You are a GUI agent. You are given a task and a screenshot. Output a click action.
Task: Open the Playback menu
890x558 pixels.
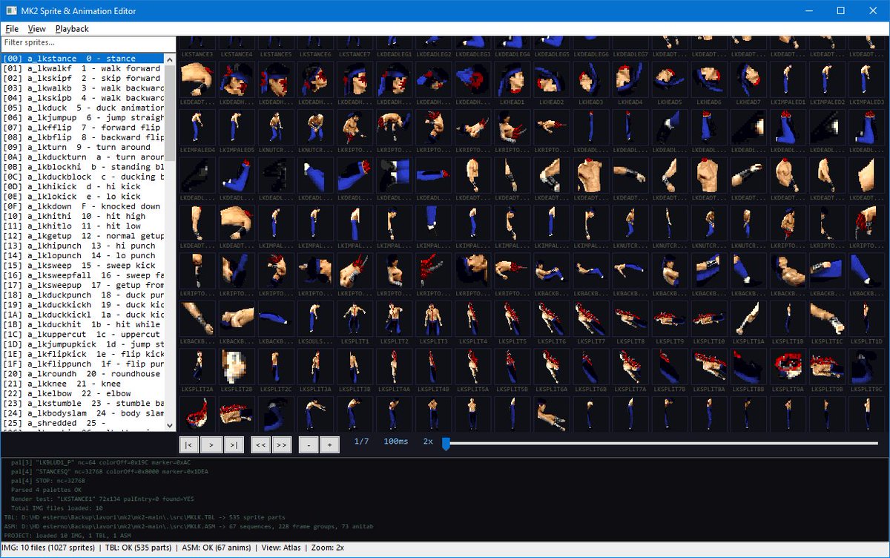tap(72, 28)
